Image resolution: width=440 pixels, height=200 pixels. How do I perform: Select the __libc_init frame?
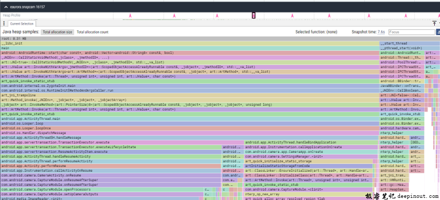[x=189, y=44]
